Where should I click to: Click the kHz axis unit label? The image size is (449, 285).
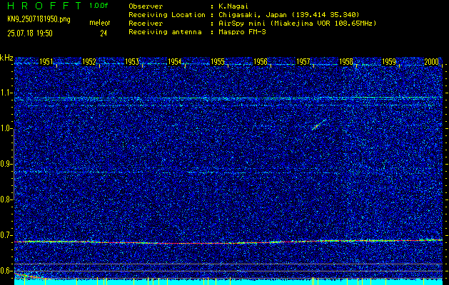pos(6,58)
